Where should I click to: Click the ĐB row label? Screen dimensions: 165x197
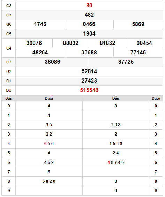coord(9,90)
